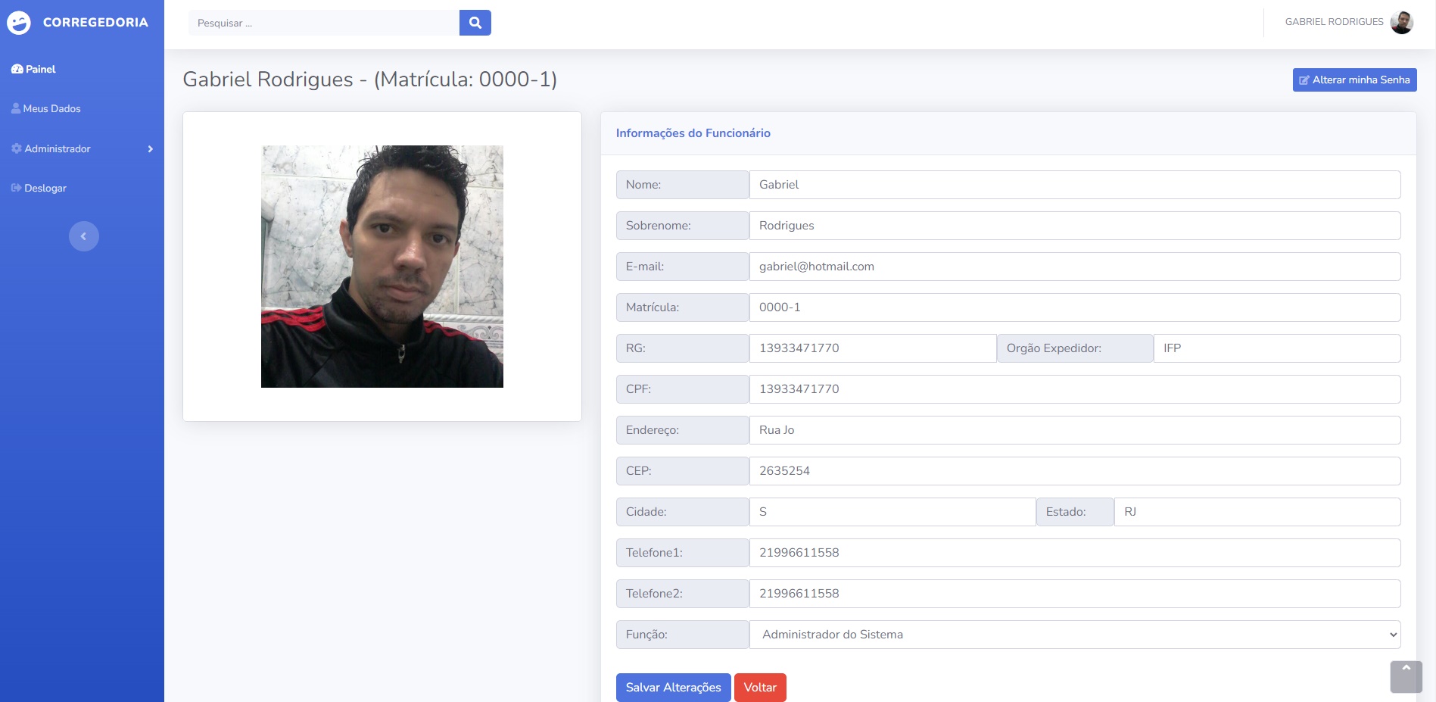Click the blue search magnifier button
The width and height of the screenshot is (1436, 702).
[x=475, y=23]
